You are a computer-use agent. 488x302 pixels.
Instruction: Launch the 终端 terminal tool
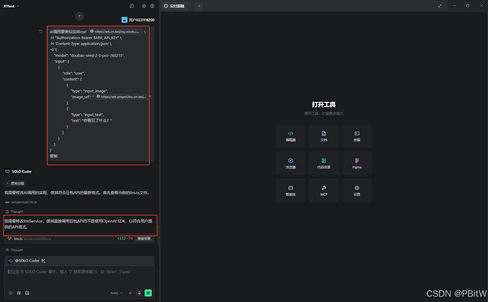click(356, 136)
